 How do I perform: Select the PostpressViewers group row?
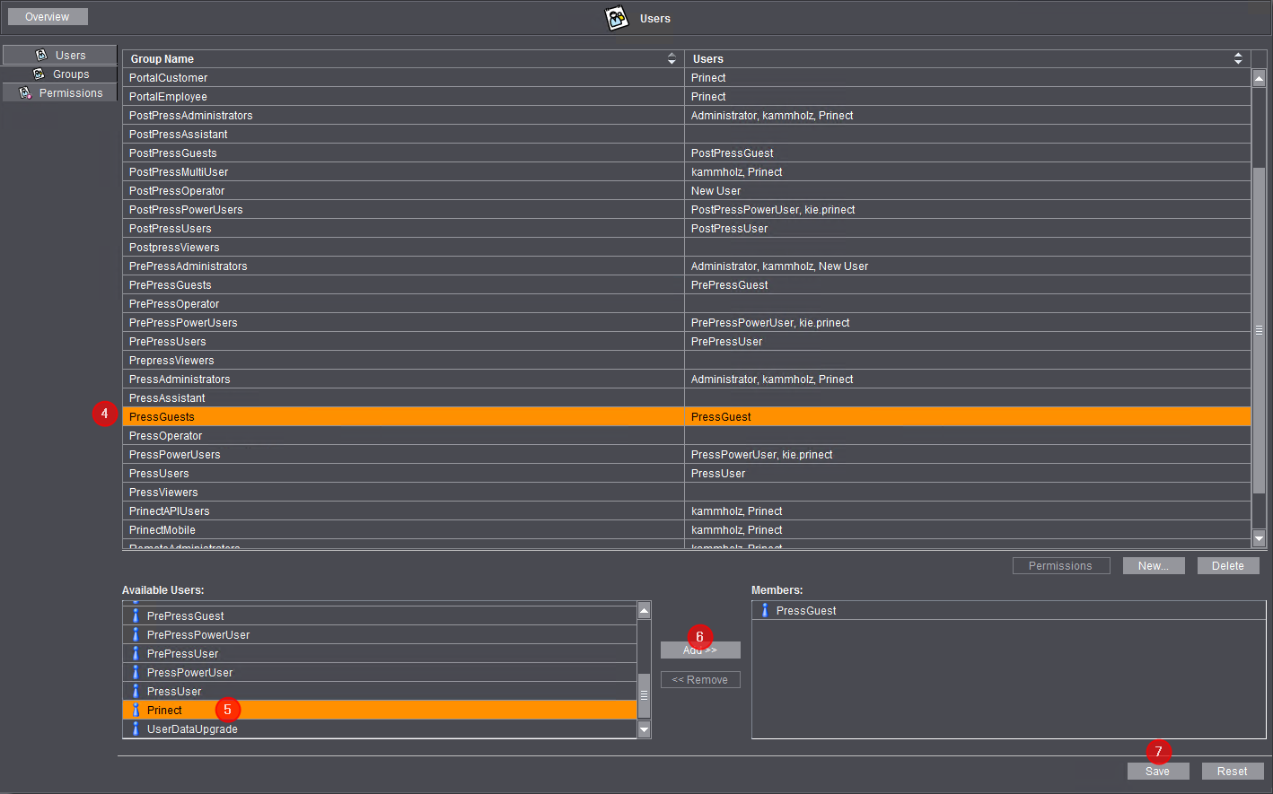[x=687, y=247]
